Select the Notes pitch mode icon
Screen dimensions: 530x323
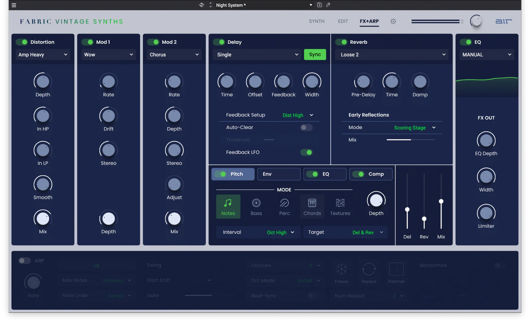click(228, 206)
